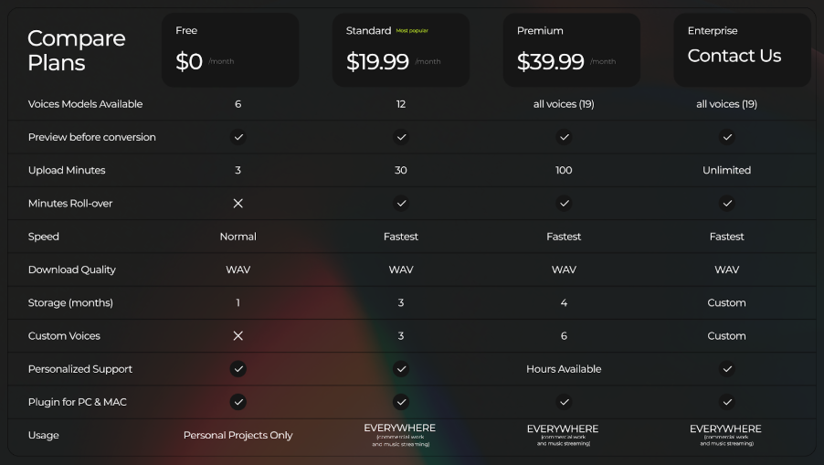Click the Premium plan's Plugin for PC & MAC checkmark
The height and width of the screenshot is (465, 824).
(x=564, y=402)
